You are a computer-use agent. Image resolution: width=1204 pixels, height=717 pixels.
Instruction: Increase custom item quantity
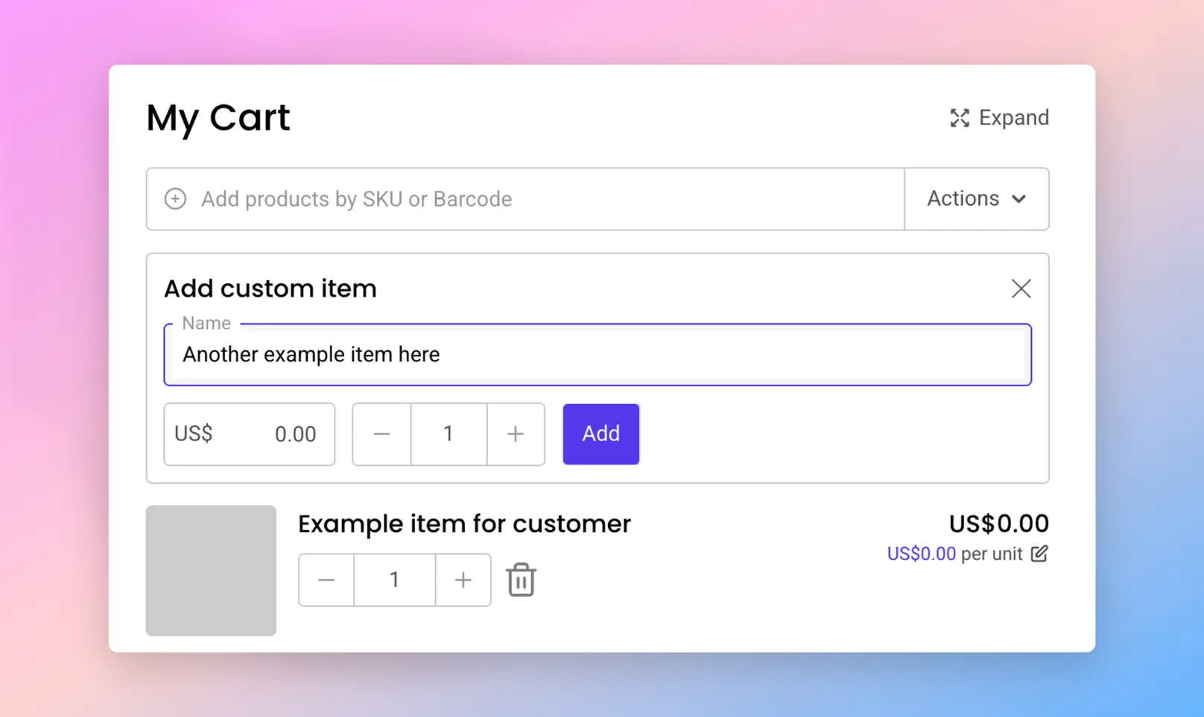pos(516,435)
